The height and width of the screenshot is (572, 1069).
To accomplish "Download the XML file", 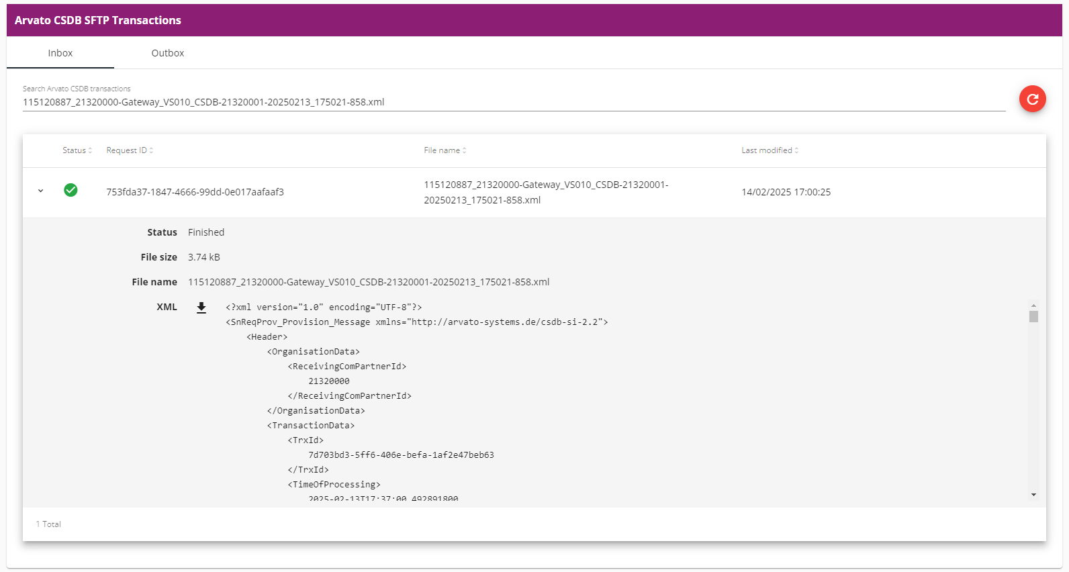I will click(x=201, y=307).
